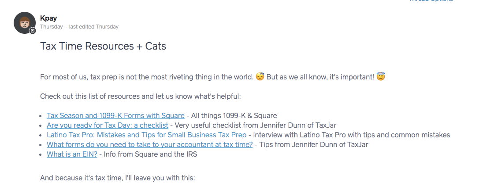The image size is (483, 190).
Task: Click the smiling halo emoji
Action: 381,76
